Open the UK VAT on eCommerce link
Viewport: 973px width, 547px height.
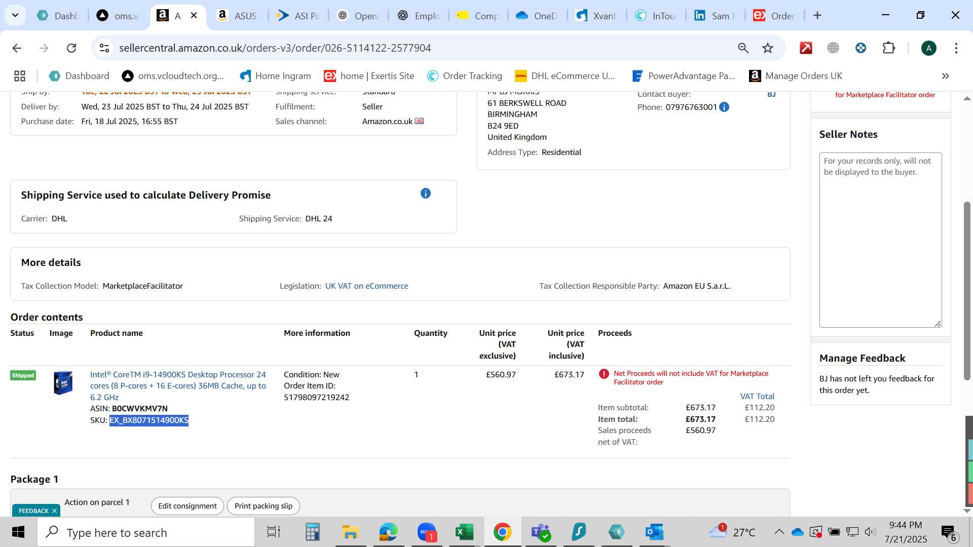coord(366,286)
